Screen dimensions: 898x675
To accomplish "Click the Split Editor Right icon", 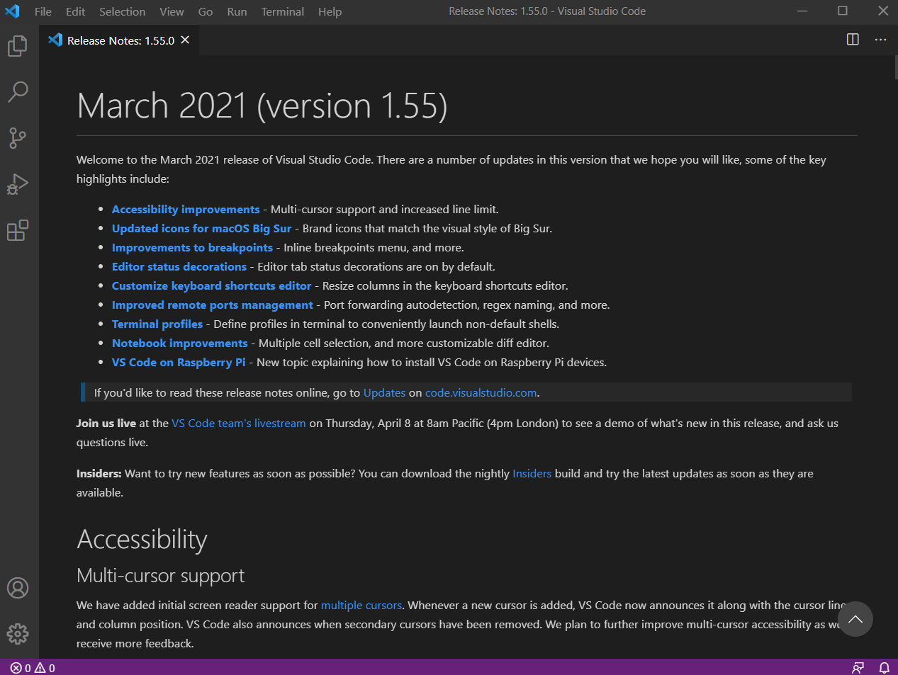I will click(x=853, y=40).
